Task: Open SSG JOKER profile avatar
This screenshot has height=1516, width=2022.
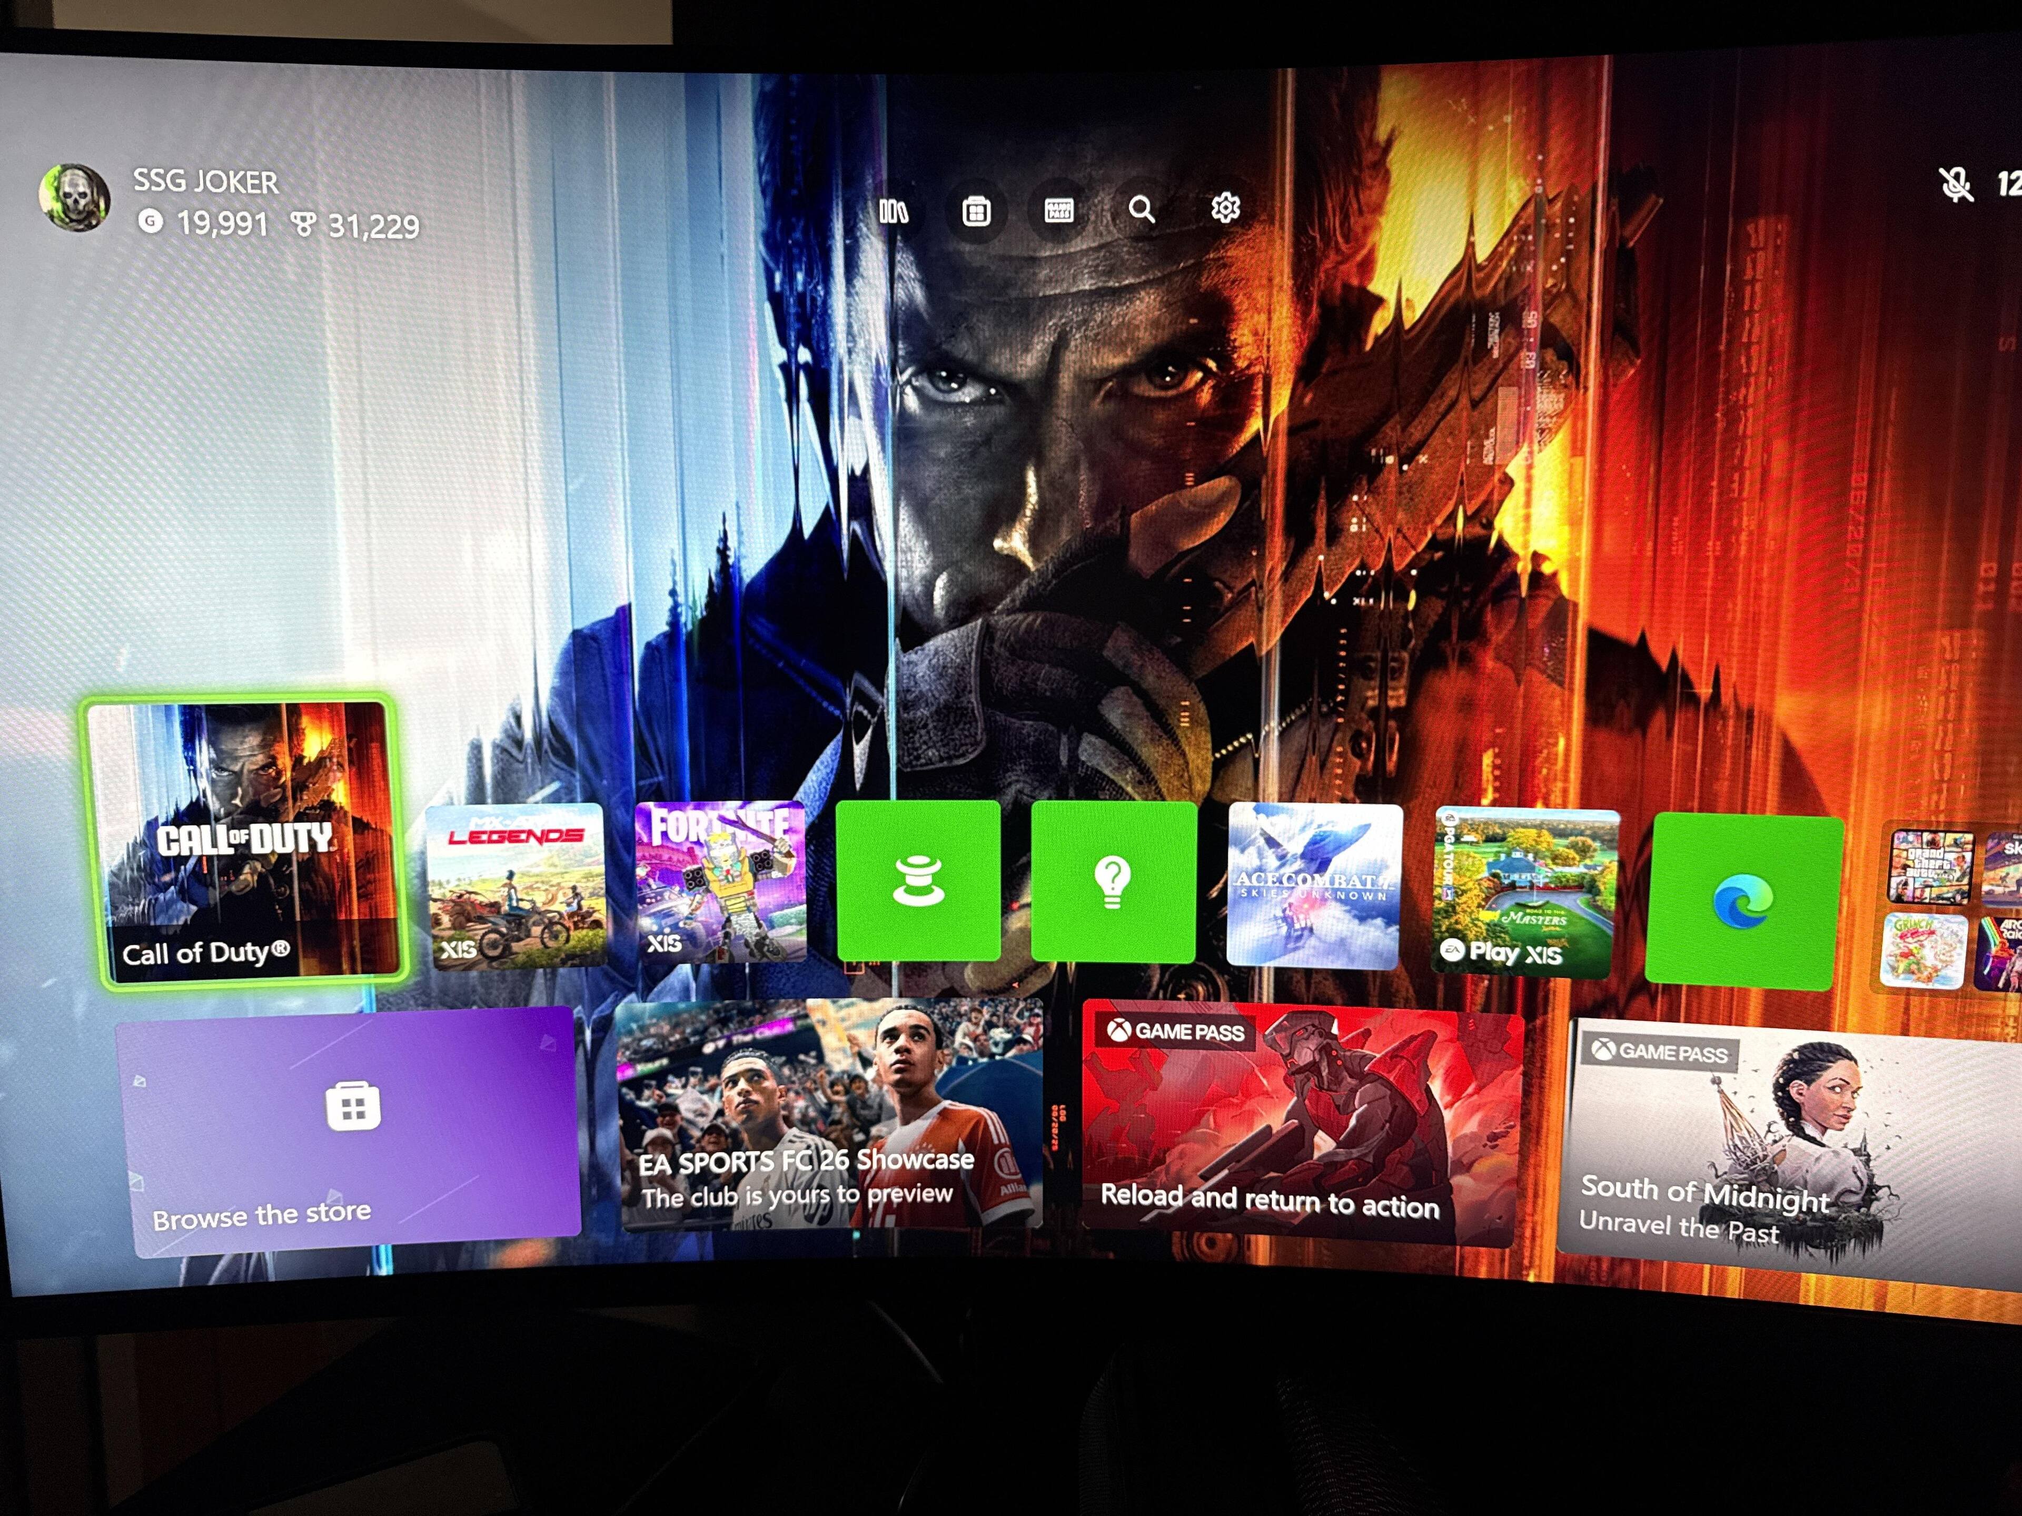Action: click(x=75, y=198)
